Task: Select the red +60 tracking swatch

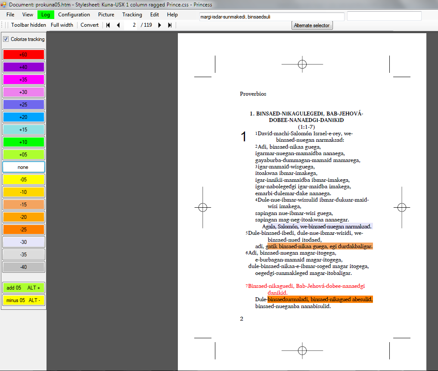Action: [23, 55]
